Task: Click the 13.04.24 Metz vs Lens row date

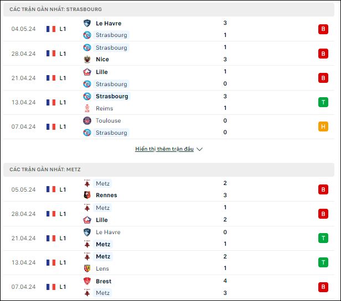Action: pyautogui.click(x=23, y=262)
